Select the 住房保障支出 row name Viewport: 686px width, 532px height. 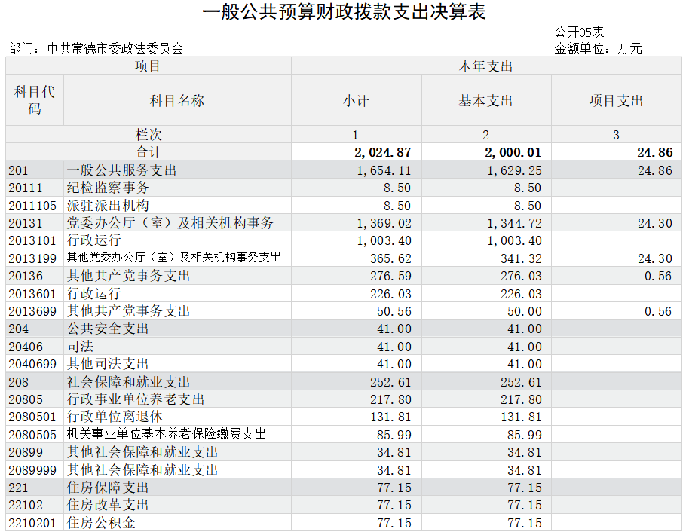click(x=108, y=487)
